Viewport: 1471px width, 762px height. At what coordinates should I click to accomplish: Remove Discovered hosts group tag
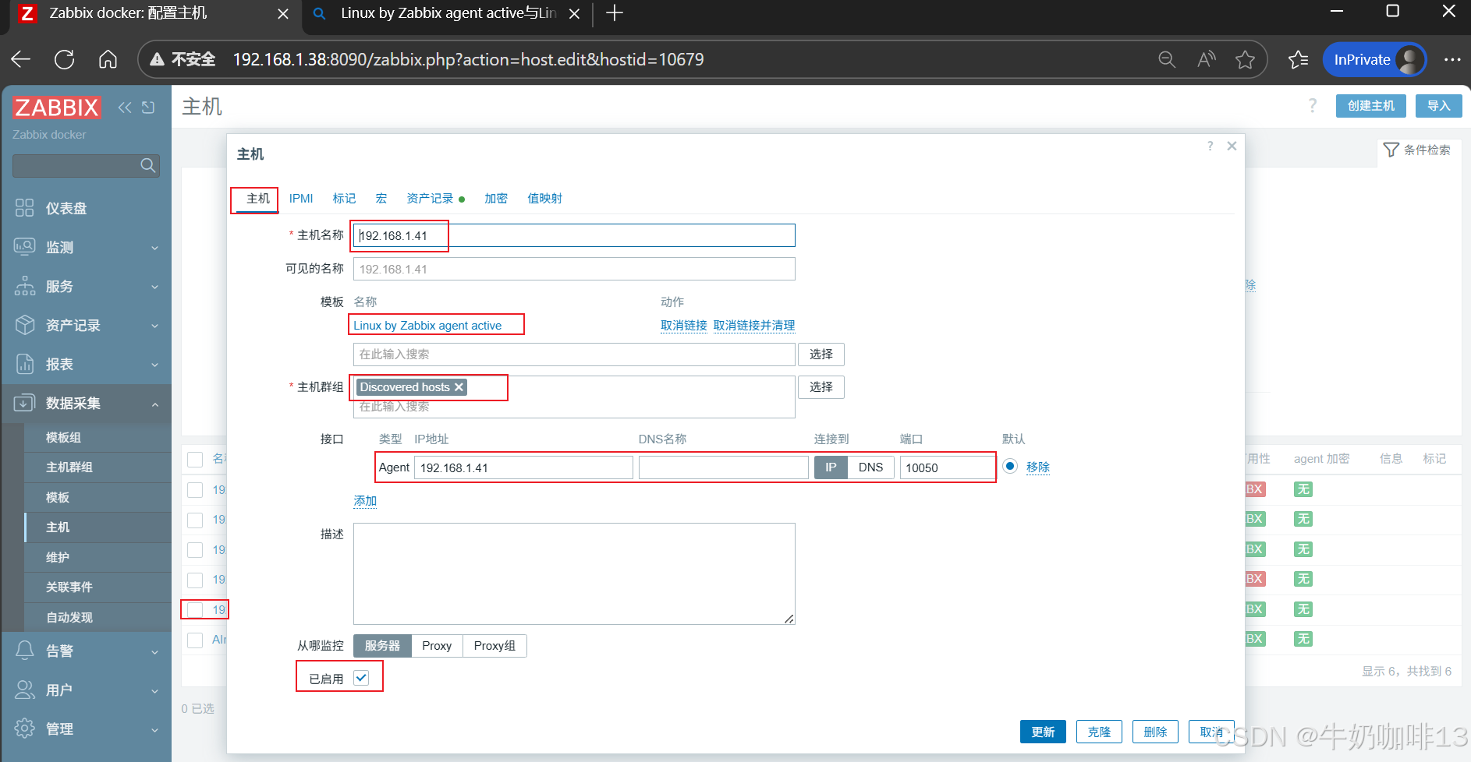[459, 387]
